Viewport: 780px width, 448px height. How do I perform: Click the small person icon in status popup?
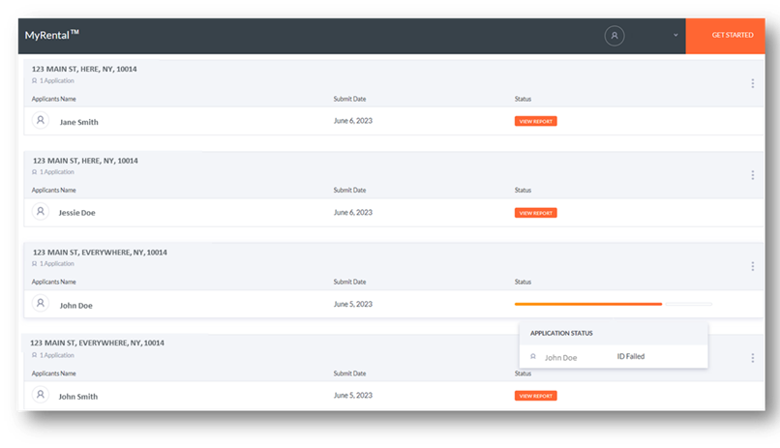533,356
